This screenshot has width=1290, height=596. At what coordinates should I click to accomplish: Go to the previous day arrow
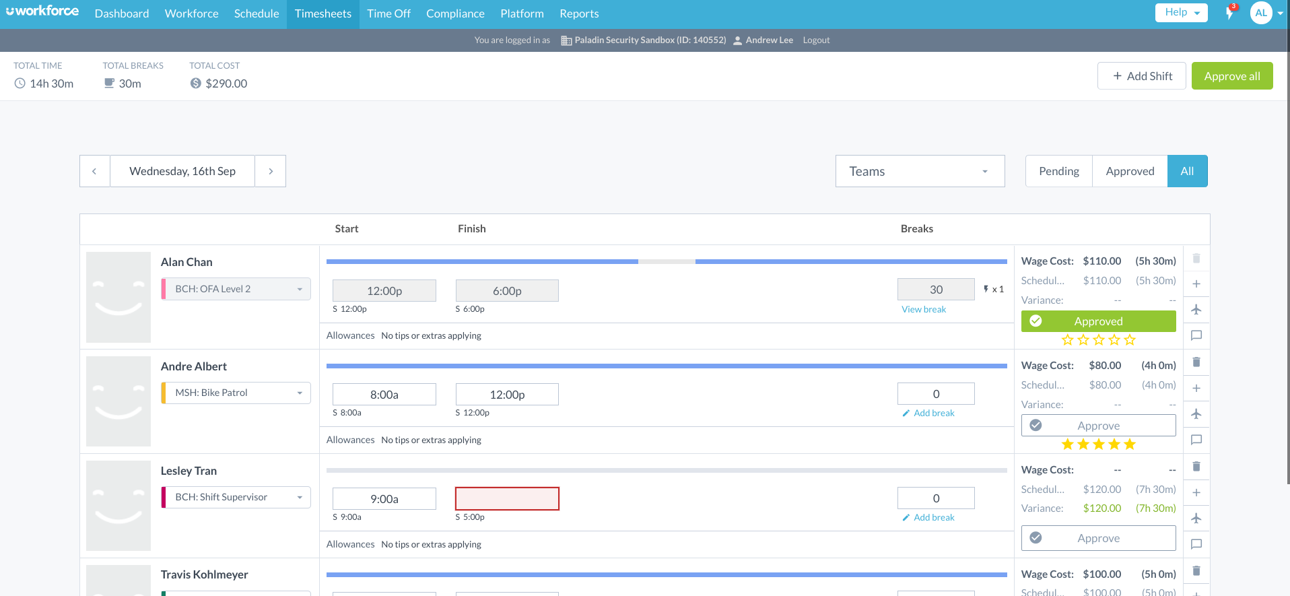pyautogui.click(x=94, y=171)
